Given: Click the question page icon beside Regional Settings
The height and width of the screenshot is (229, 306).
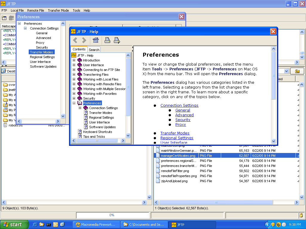Looking at the screenshot, I should click(x=86, y=117).
